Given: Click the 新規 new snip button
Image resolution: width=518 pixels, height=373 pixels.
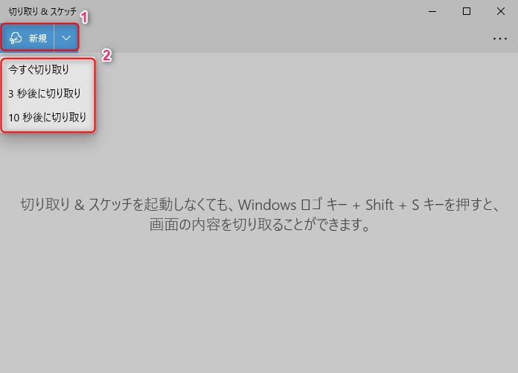Looking at the screenshot, I should 28,38.
